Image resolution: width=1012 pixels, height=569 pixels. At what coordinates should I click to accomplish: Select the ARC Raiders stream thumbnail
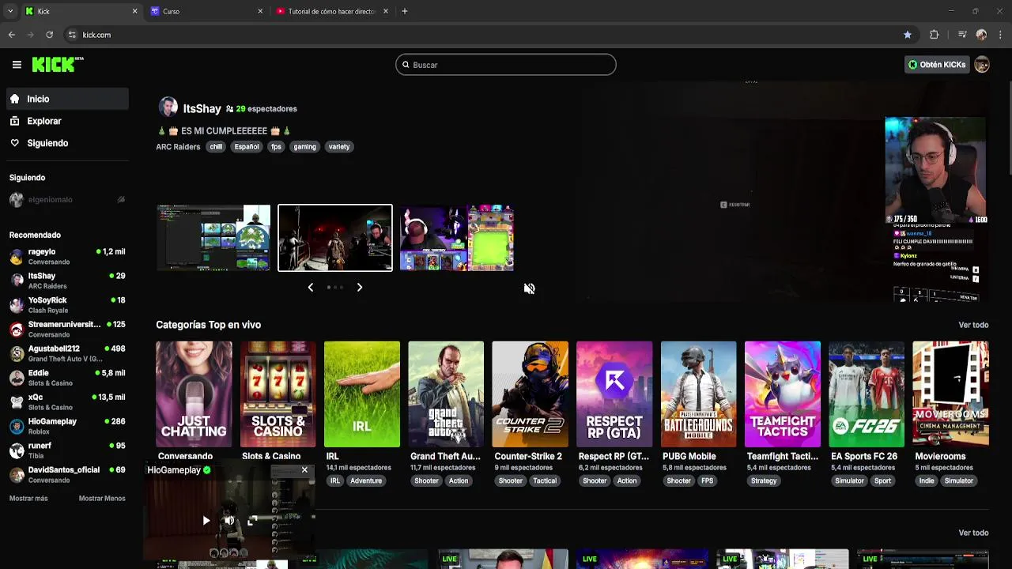click(335, 238)
